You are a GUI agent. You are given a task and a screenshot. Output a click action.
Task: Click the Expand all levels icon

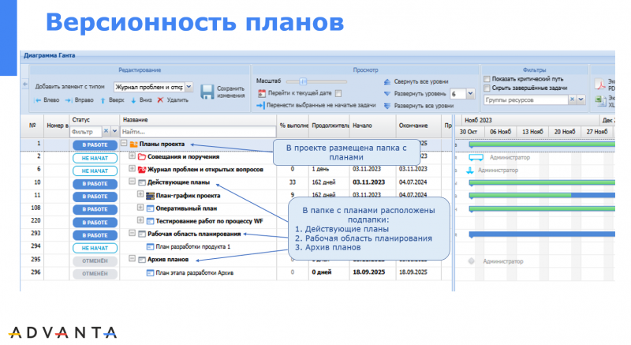[x=386, y=104]
